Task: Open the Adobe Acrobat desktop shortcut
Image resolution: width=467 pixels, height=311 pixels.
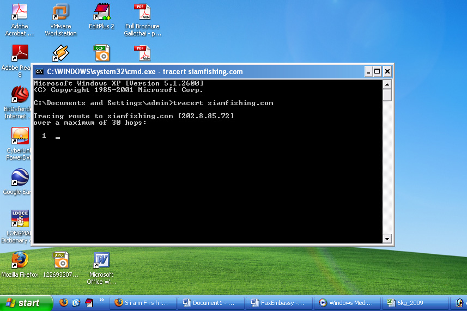Action: (x=20, y=20)
